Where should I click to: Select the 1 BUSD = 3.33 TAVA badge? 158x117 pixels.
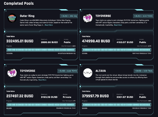click(144, 71)
